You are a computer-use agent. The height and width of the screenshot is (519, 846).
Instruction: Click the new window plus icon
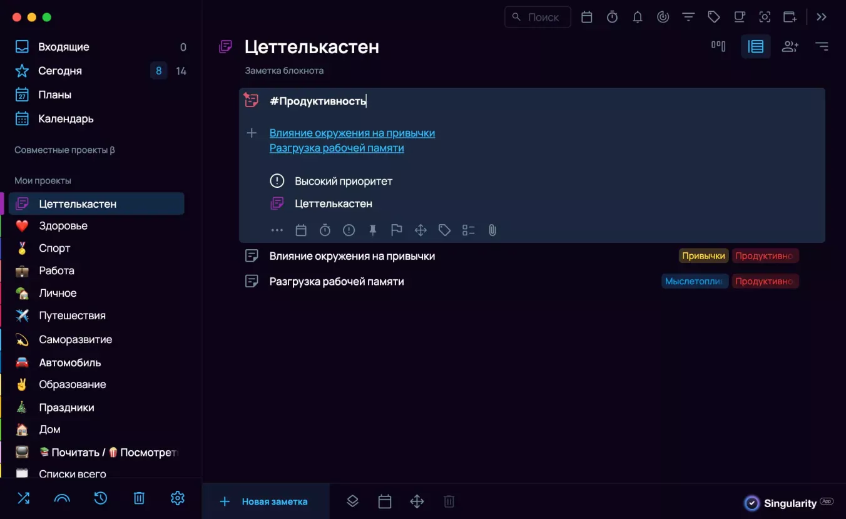tap(790, 17)
